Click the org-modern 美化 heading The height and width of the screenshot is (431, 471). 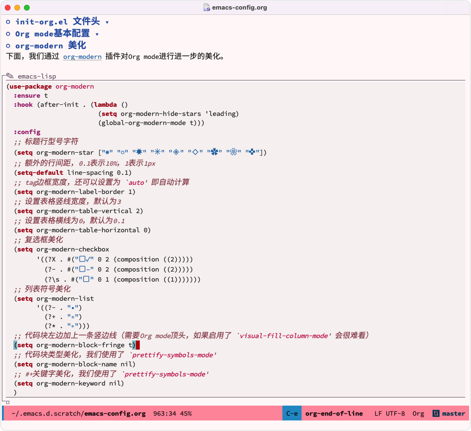[51, 45]
